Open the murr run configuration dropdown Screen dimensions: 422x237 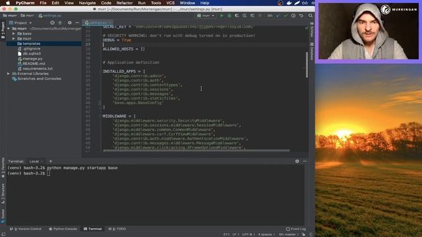(x=206, y=16)
